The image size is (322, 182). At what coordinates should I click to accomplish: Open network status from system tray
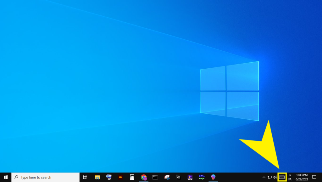coord(269,177)
